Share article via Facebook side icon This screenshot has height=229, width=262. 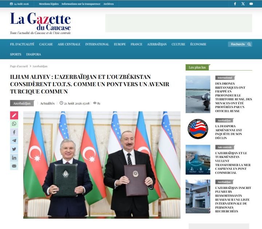[14, 132]
